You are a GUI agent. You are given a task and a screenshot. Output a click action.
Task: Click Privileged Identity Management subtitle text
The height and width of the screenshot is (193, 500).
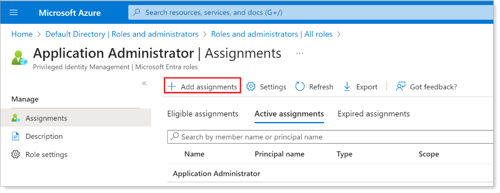coord(115,67)
